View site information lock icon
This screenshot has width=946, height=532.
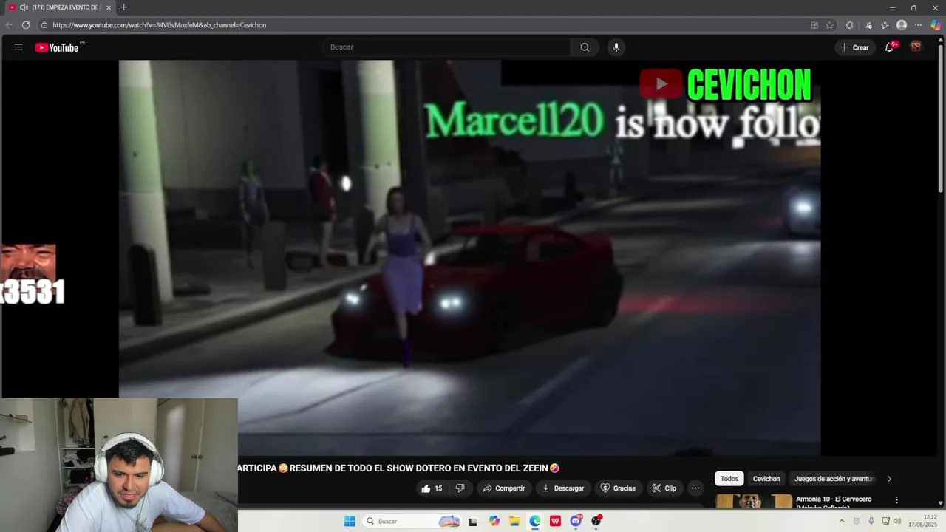point(44,25)
